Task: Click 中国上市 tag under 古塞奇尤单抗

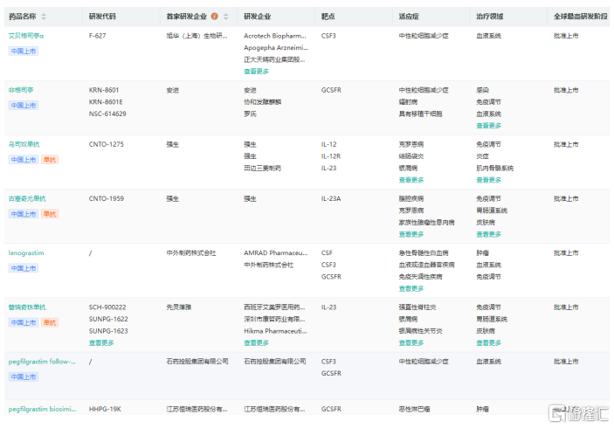Action: click(24, 214)
